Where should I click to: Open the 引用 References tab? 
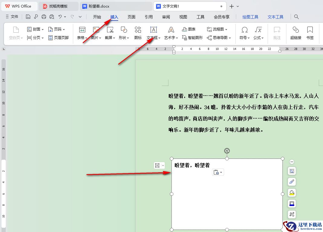tap(149, 17)
